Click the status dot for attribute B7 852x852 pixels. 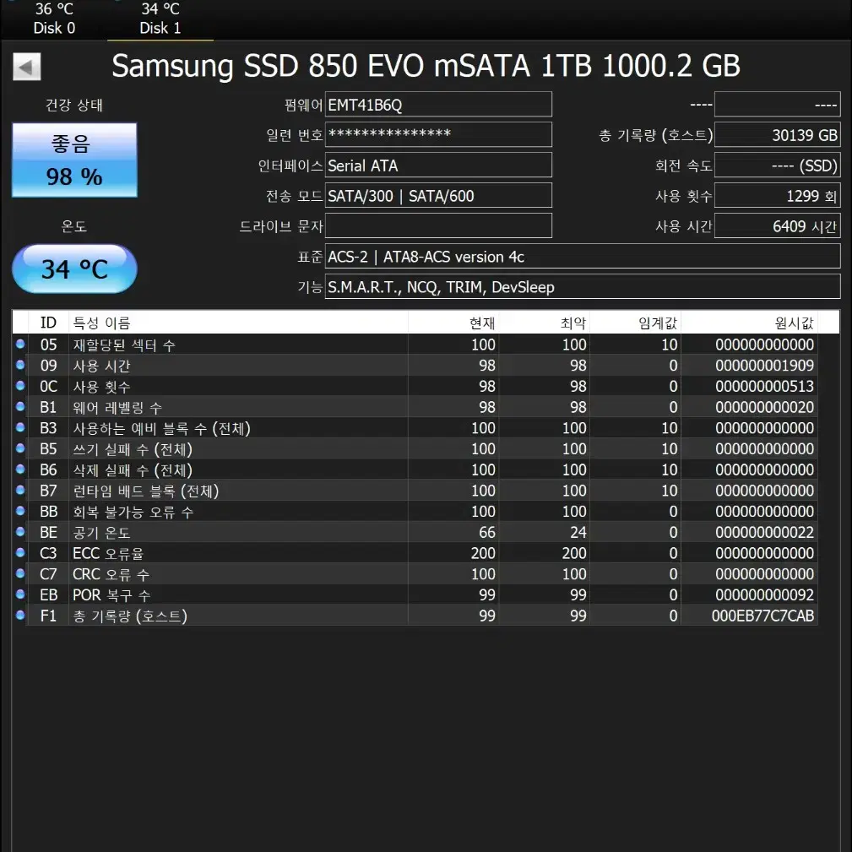[x=20, y=490]
